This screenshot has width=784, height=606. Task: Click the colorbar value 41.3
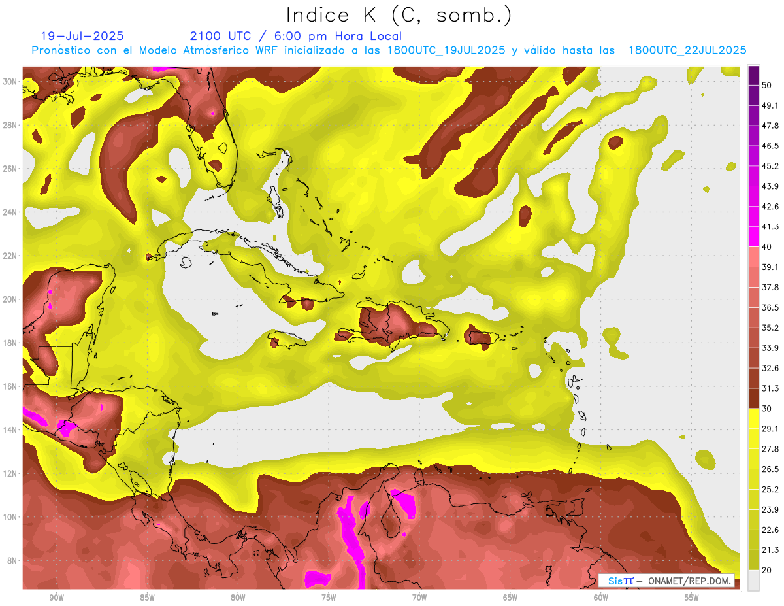tap(770, 227)
